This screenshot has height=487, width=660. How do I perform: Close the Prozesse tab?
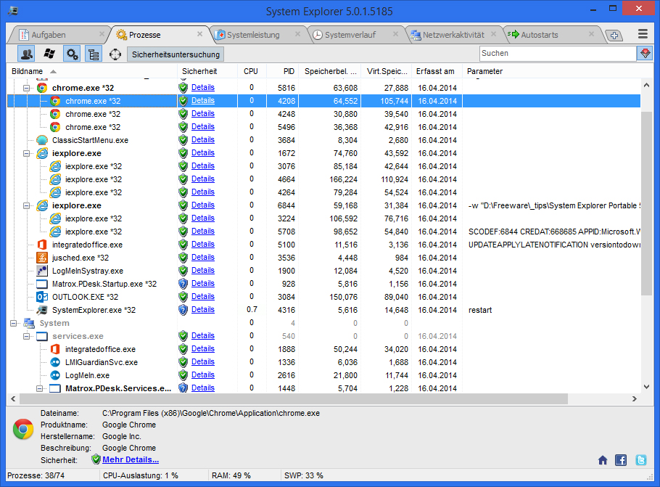(199, 34)
